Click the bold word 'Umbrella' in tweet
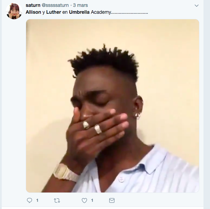Screen dimensions: 210x209 point(79,12)
